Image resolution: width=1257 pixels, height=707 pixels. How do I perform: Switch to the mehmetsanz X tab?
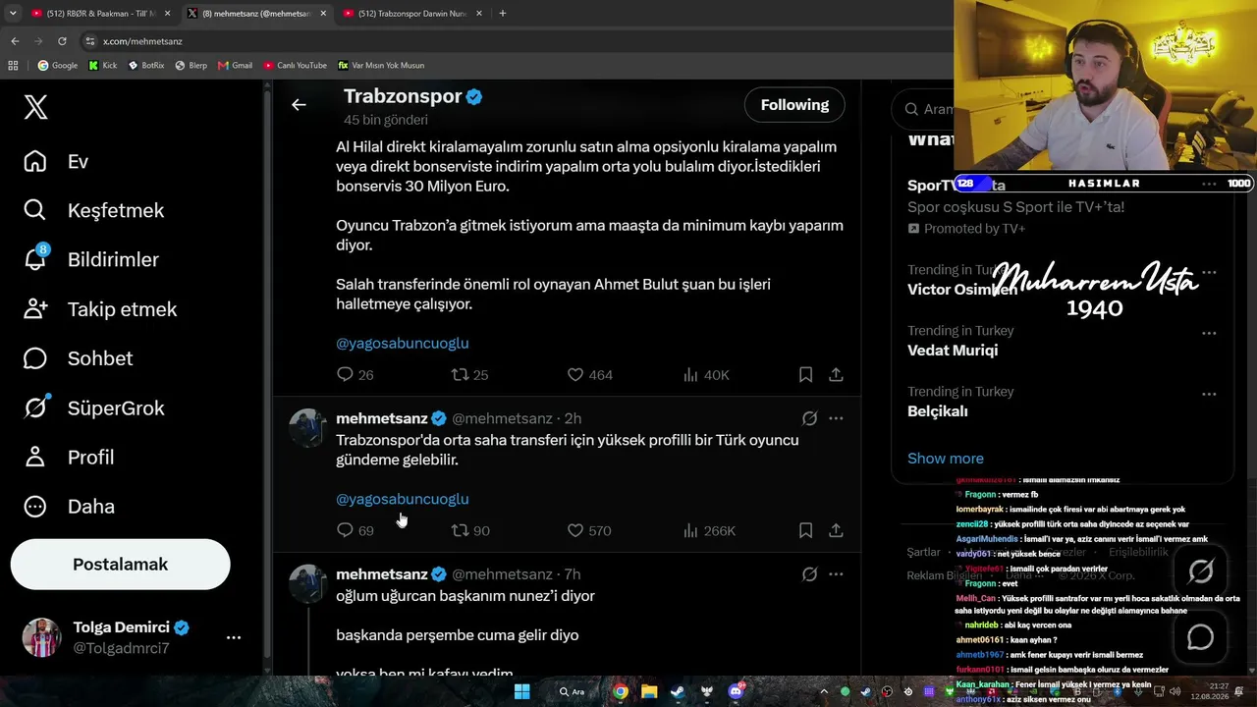[257, 14]
